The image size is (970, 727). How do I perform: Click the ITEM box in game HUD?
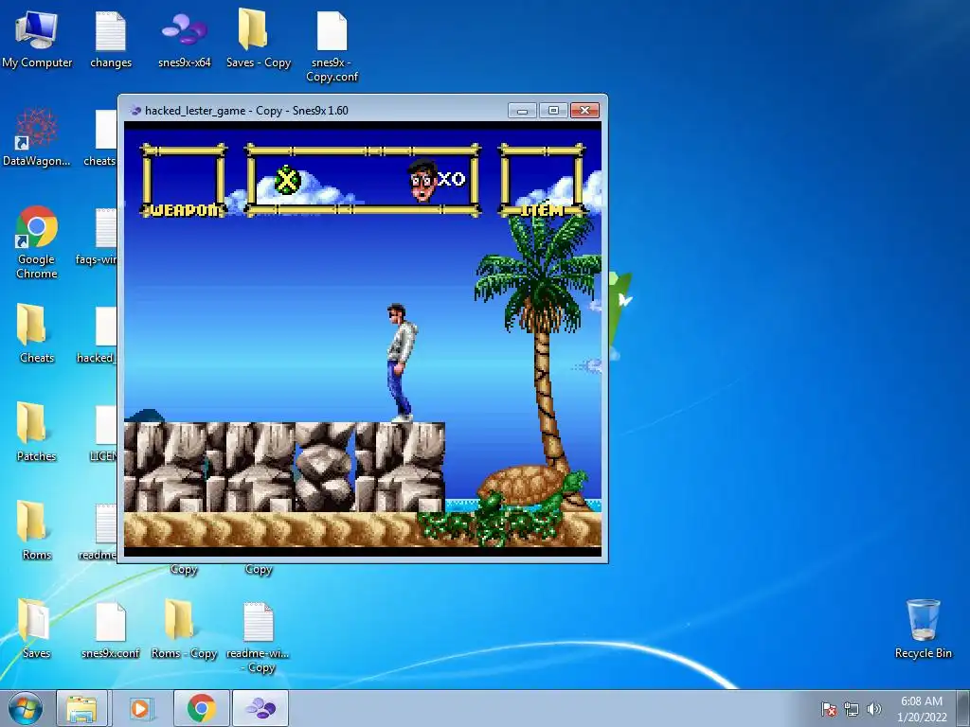point(542,181)
